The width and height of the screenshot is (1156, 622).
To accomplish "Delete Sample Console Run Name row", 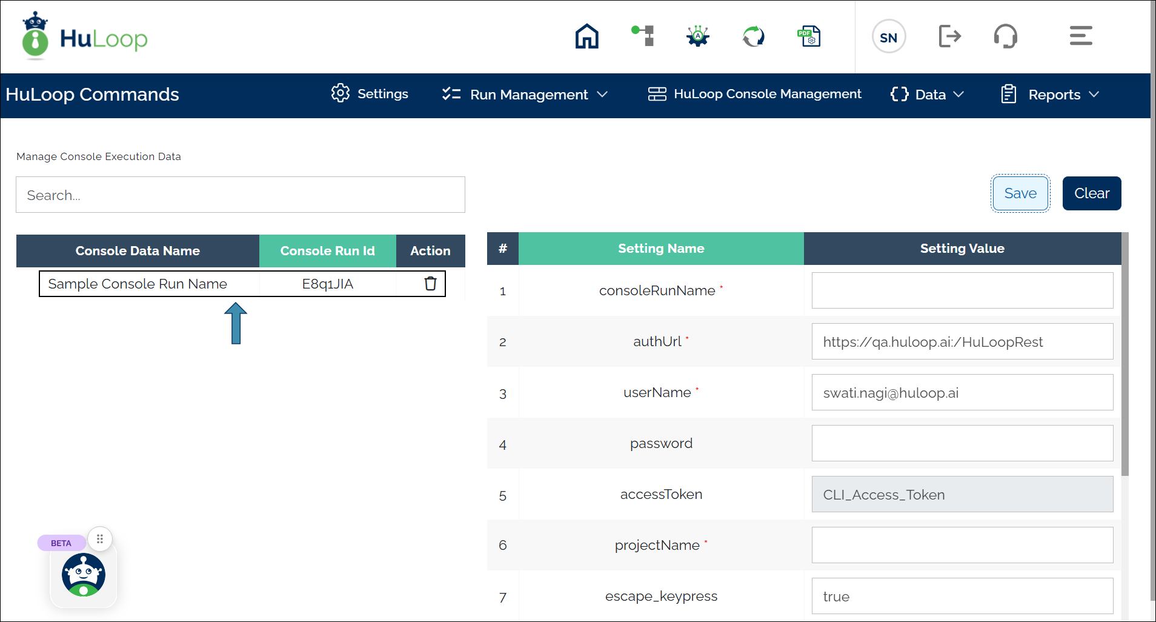I will [430, 284].
